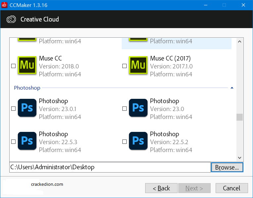The image size is (253, 198).
Task: Click the CCMaker title bar app icon
Action: (x=4, y=5)
